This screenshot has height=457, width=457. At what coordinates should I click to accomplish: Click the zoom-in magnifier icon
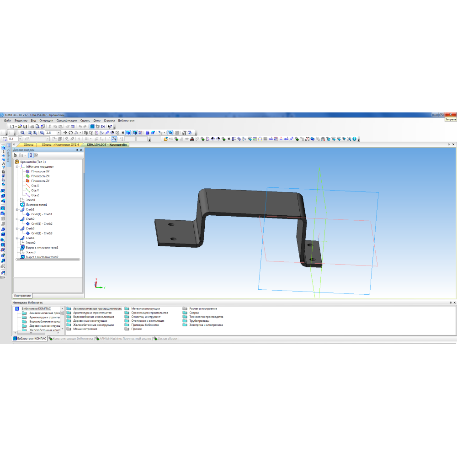[22, 133]
